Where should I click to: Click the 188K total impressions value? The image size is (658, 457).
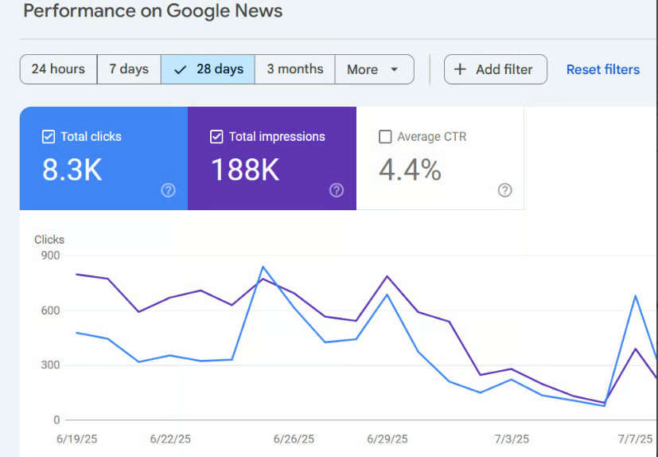tap(245, 170)
